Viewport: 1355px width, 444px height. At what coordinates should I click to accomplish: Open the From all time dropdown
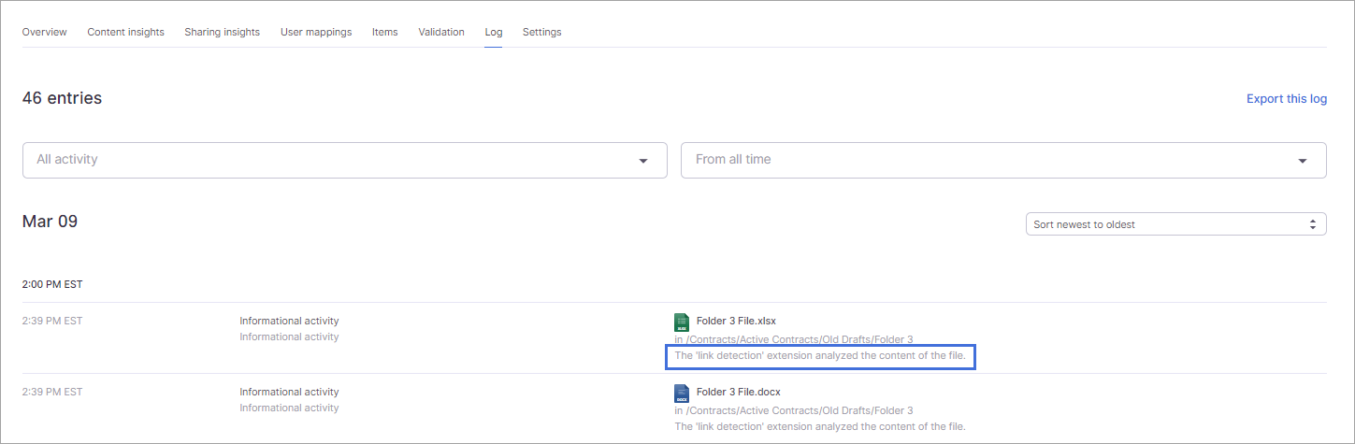1002,160
